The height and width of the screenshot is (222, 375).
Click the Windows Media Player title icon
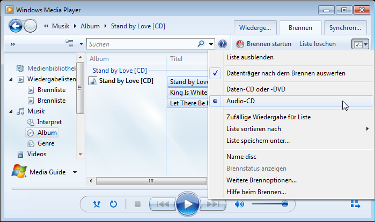coord(10,10)
